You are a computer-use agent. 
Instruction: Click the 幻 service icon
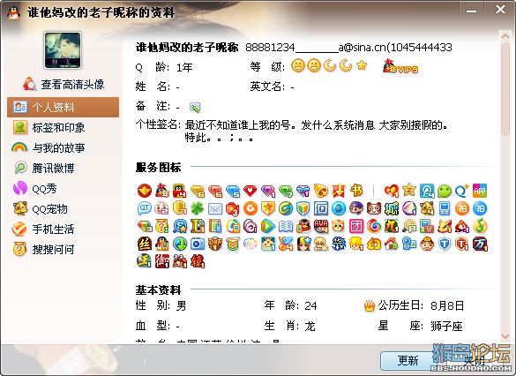pyautogui.click(x=374, y=244)
